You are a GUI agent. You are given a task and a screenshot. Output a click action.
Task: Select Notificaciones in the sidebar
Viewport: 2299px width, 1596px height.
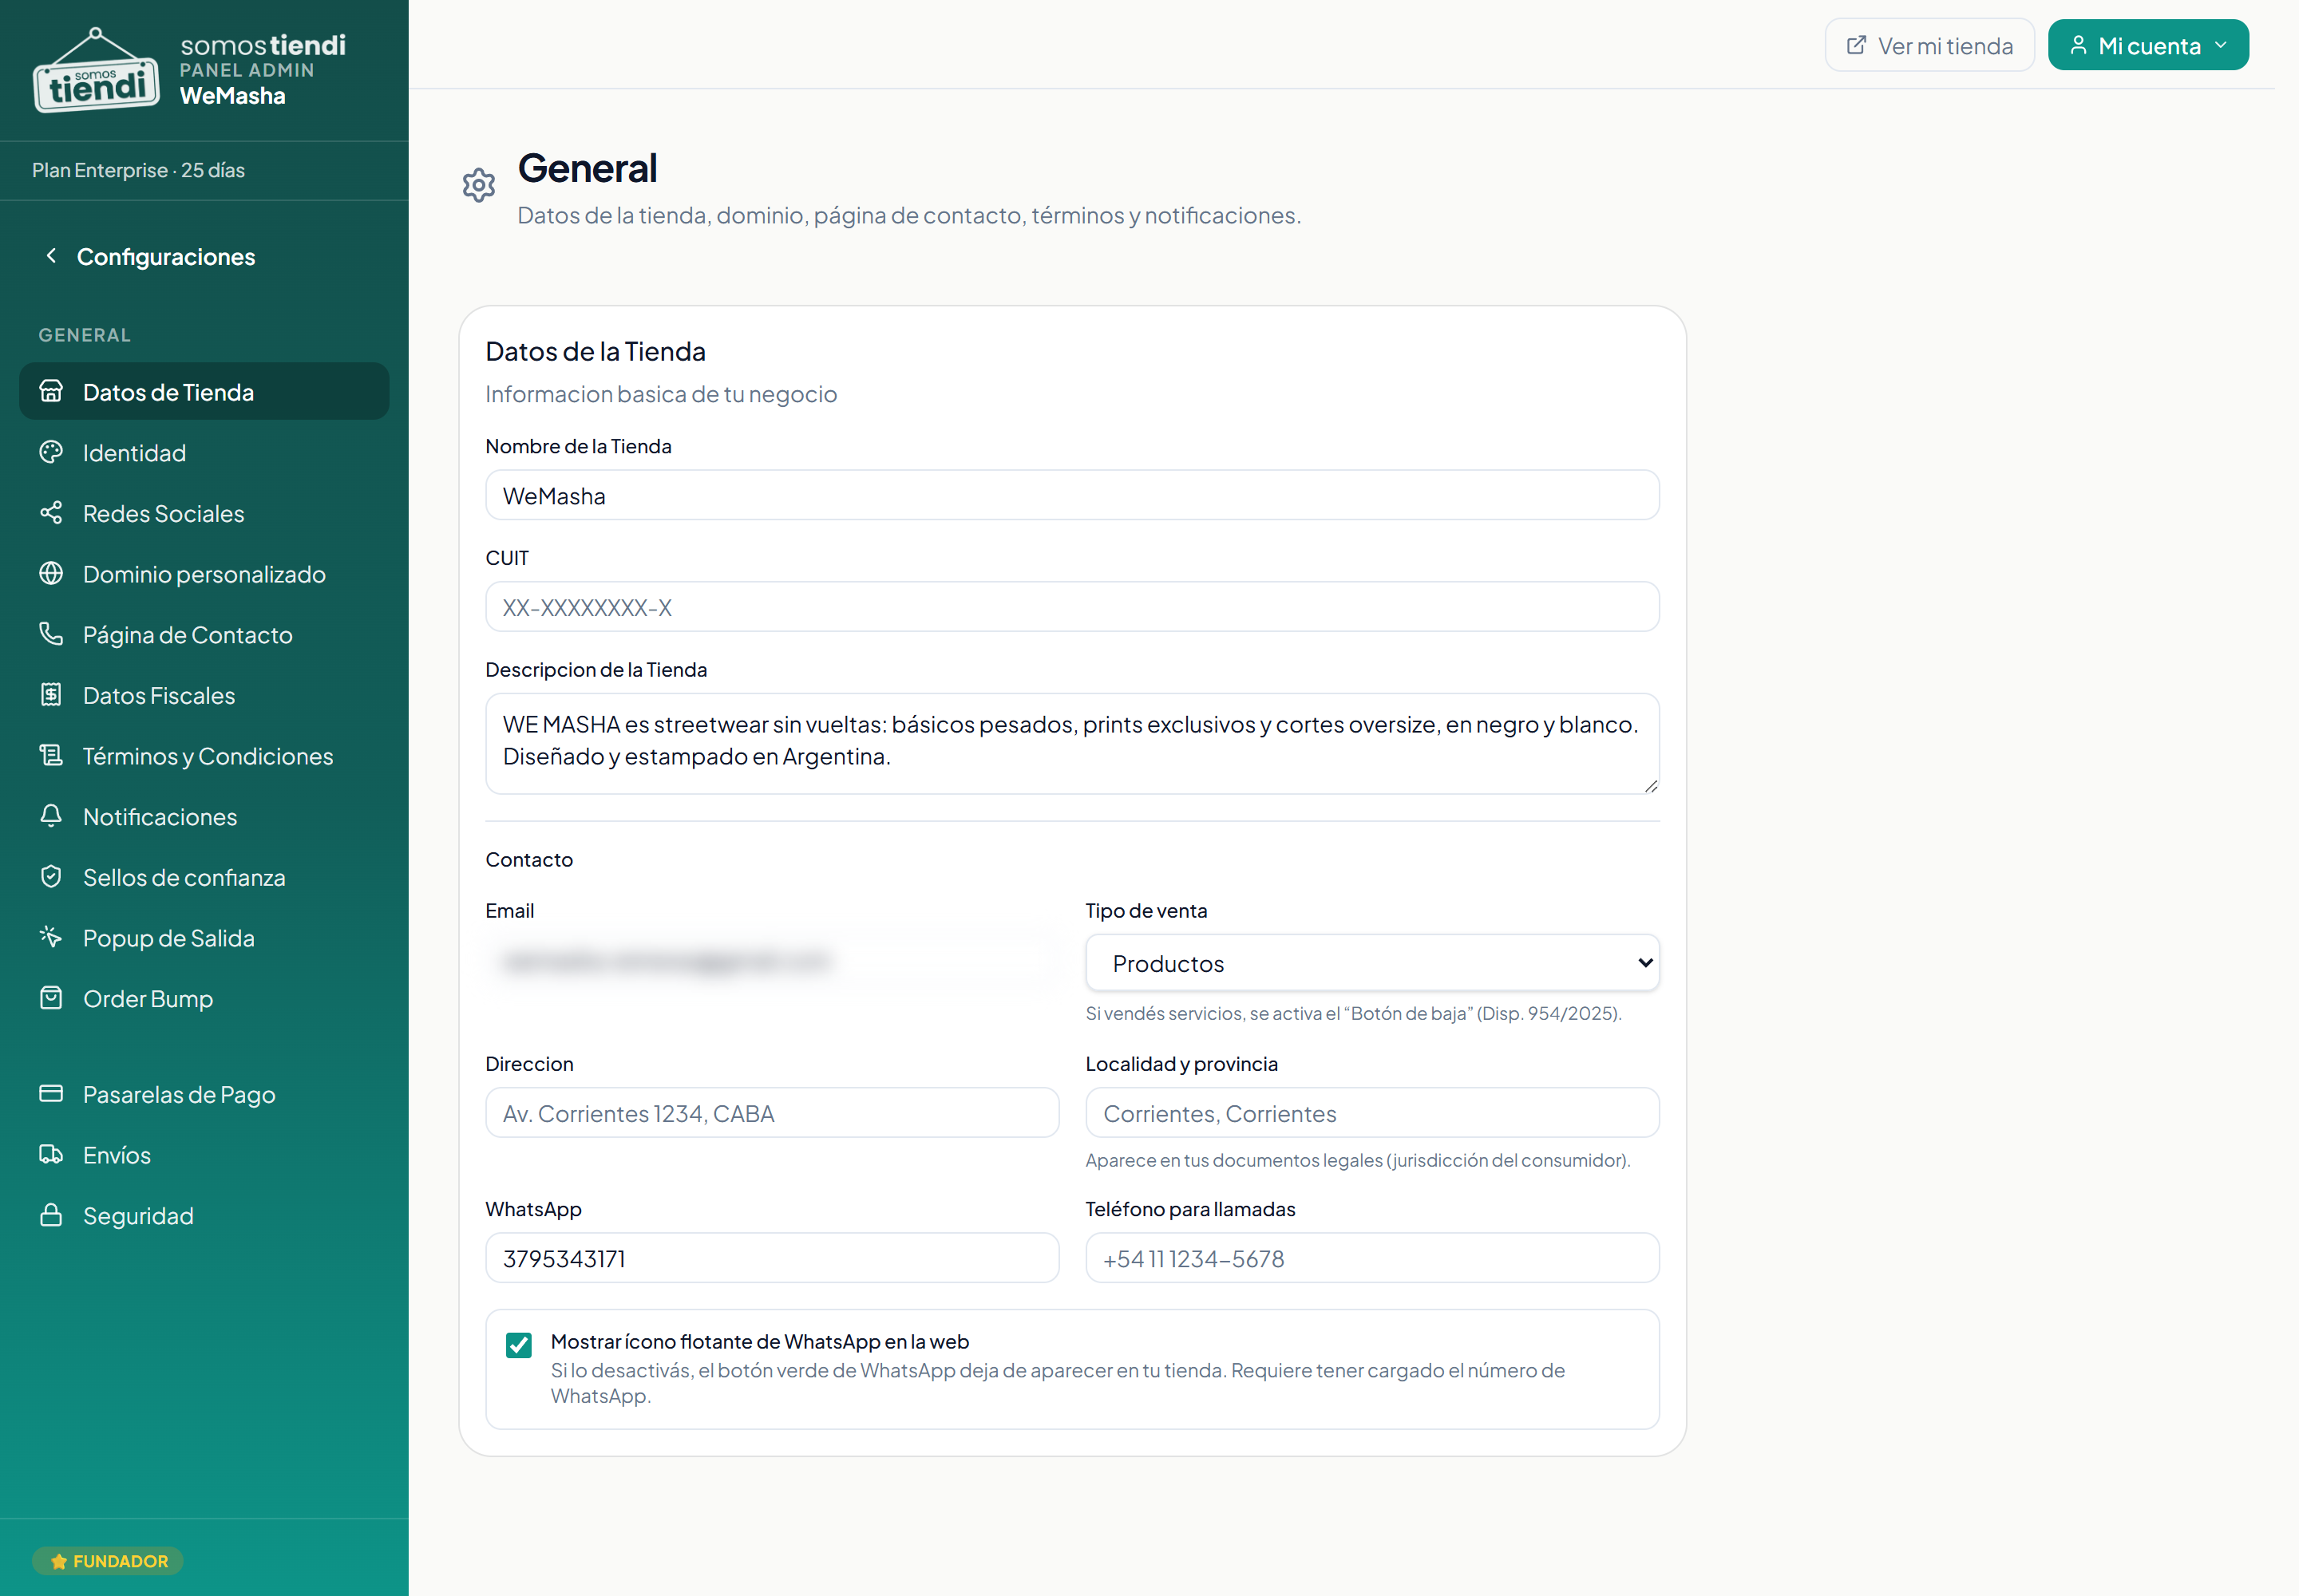[204, 816]
